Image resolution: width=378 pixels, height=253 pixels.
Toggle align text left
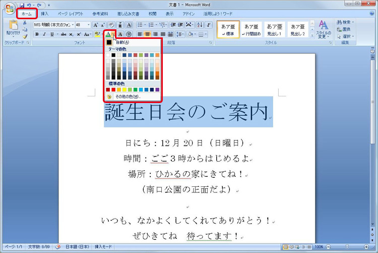pos(140,34)
